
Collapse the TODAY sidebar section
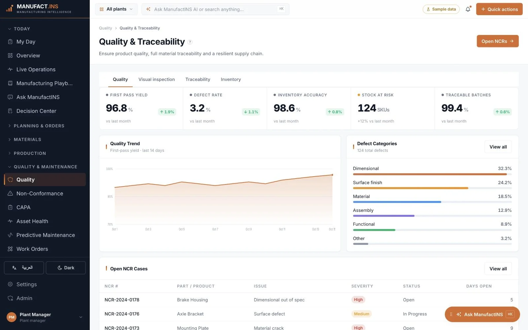click(x=19, y=29)
